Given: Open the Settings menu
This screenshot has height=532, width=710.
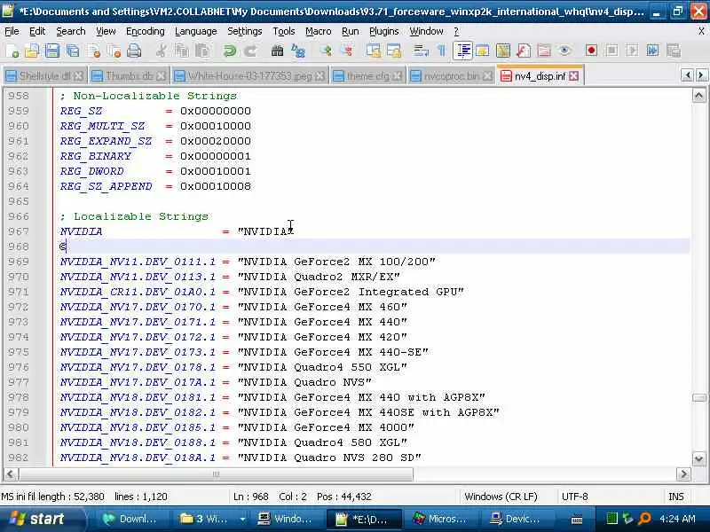Looking at the screenshot, I should pos(245,31).
